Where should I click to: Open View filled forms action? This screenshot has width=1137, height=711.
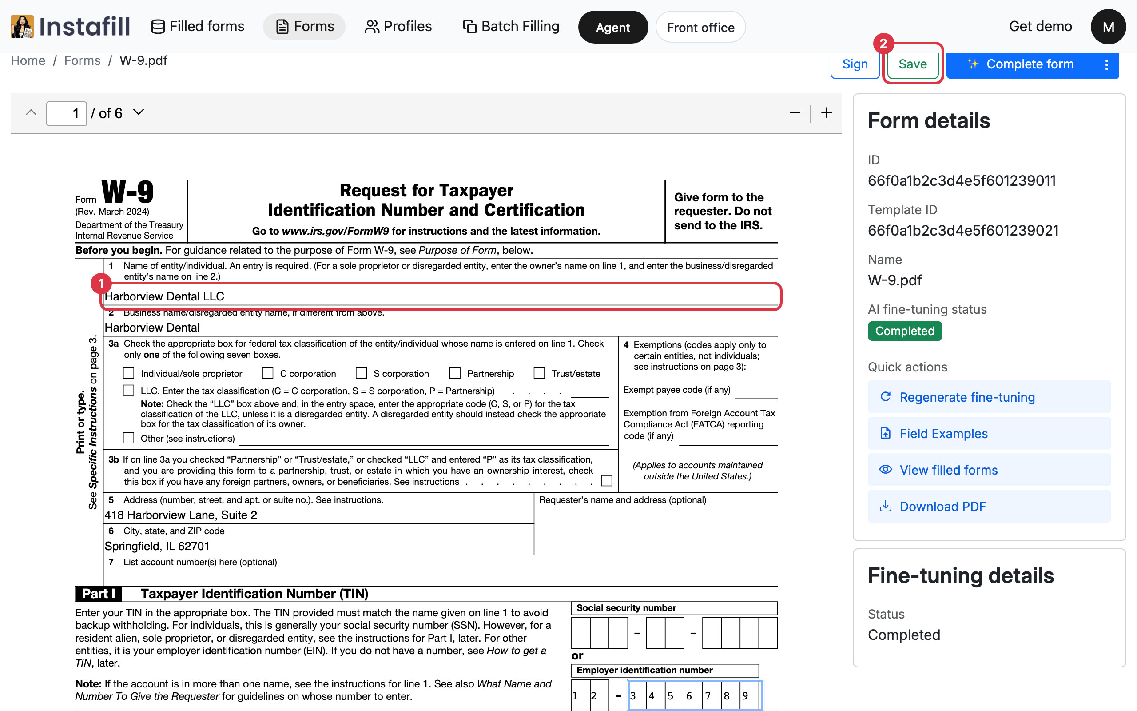pos(989,470)
